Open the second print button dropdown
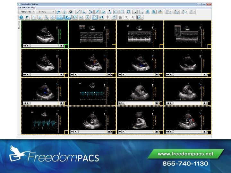This screenshot has width=231, height=173. [179, 12]
